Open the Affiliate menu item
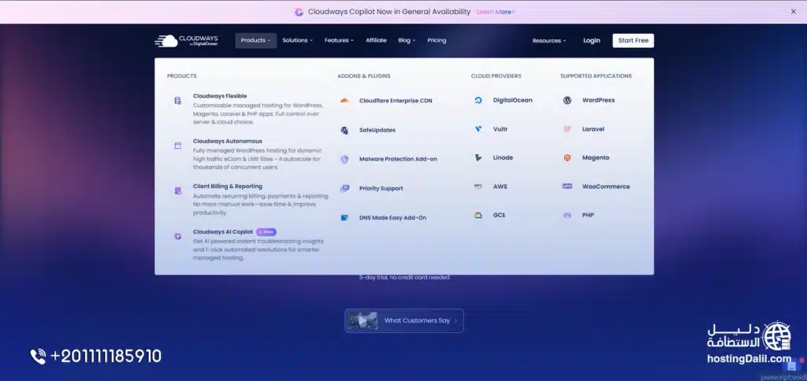The width and height of the screenshot is (807, 381). tap(376, 41)
